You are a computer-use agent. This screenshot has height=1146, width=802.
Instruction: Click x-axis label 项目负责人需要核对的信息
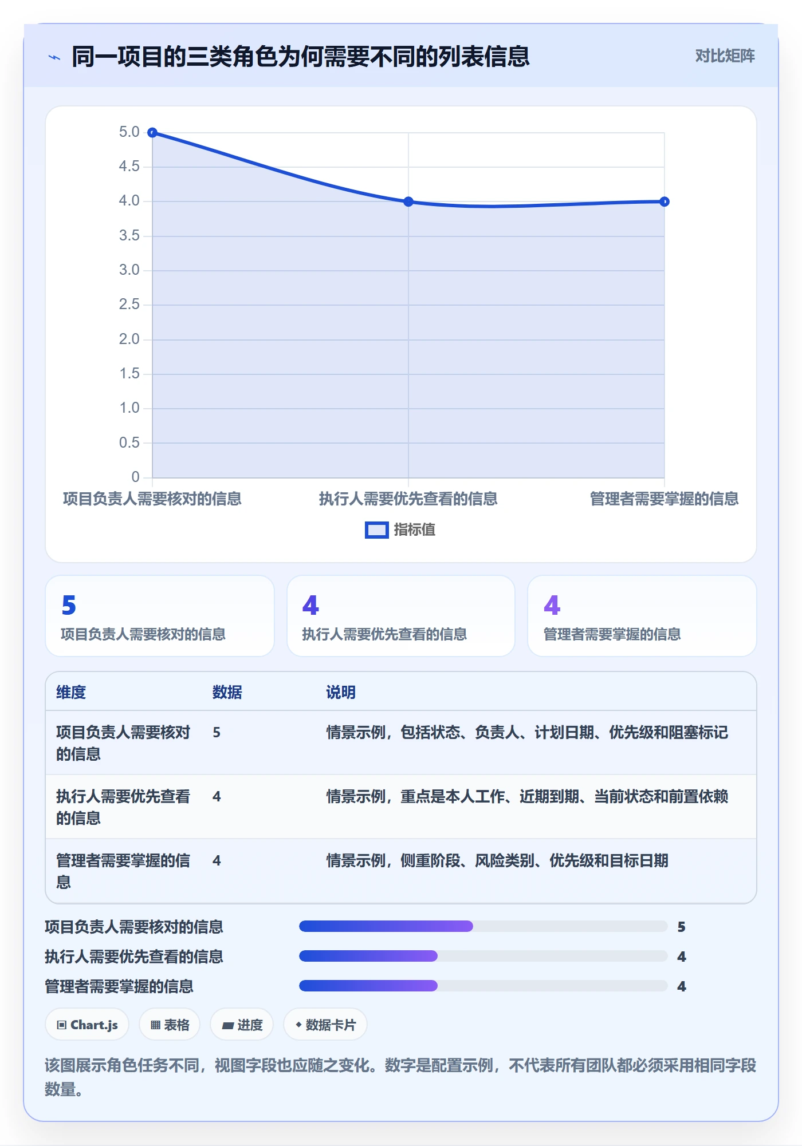pyautogui.click(x=152, y=499)
